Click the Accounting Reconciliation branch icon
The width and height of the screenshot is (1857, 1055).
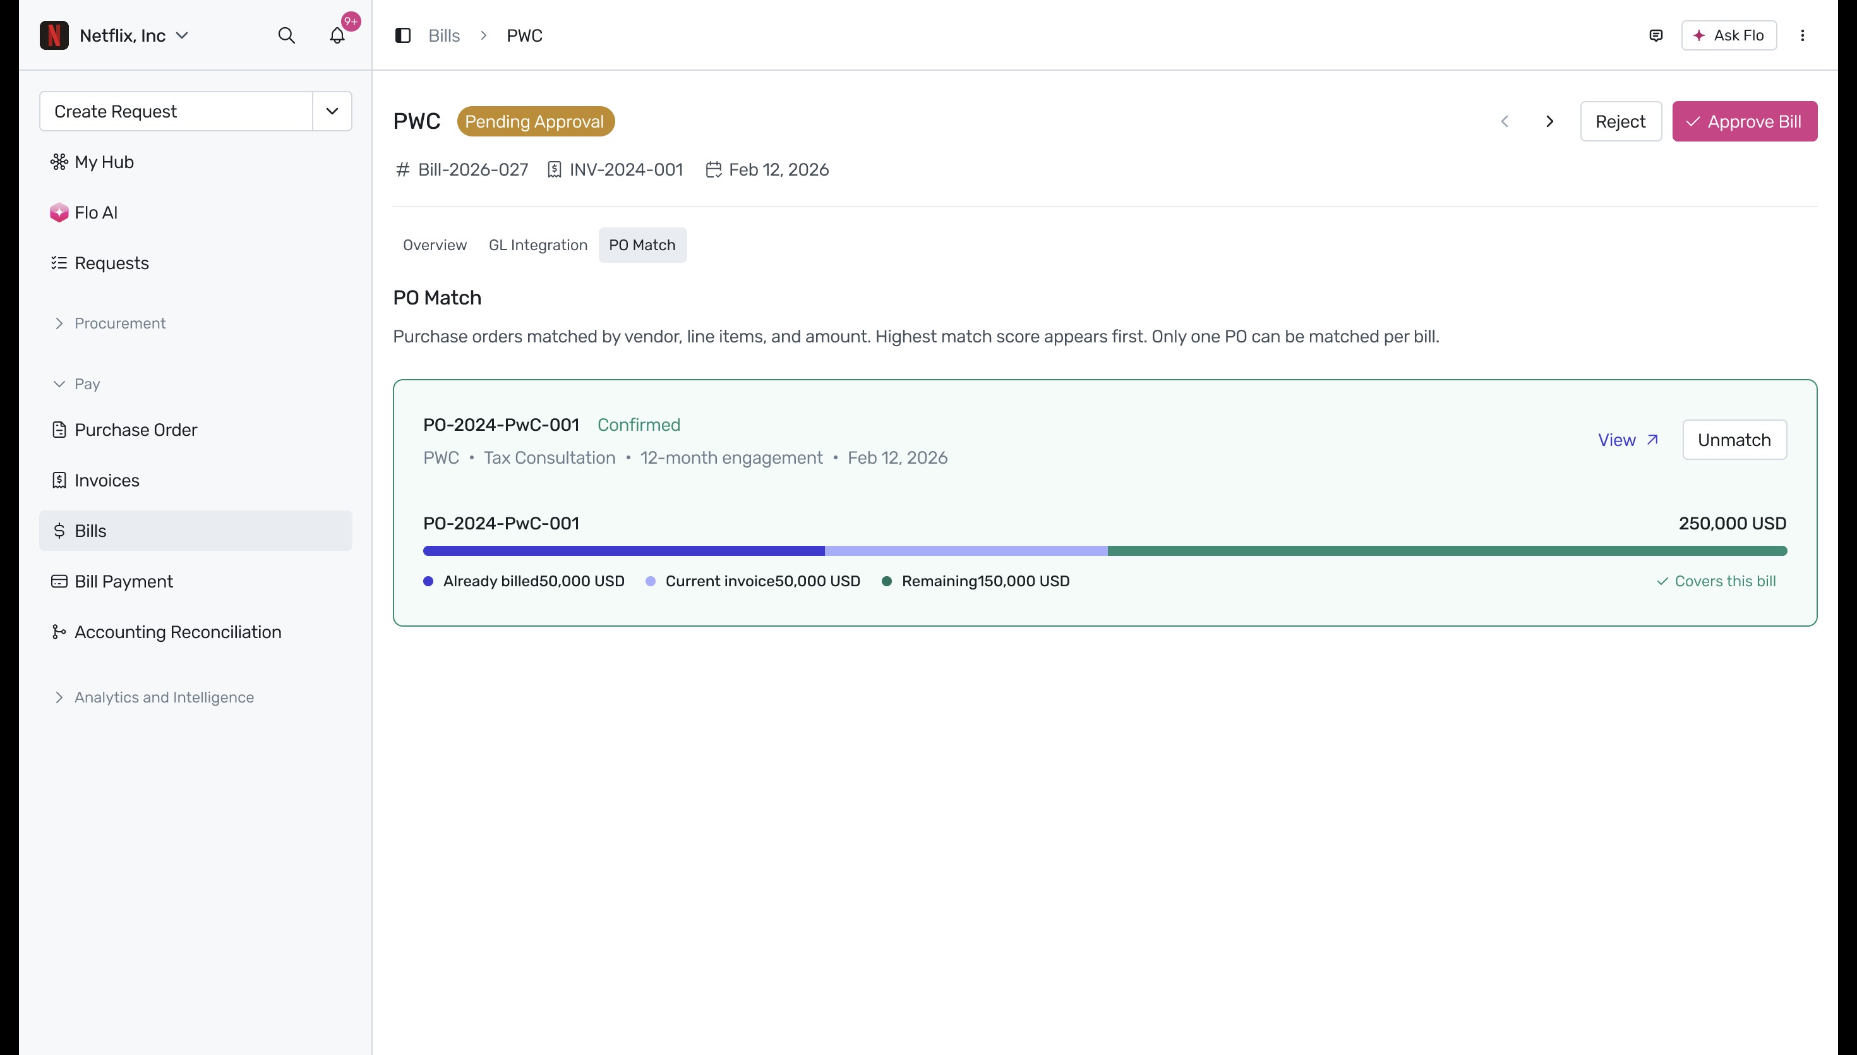pyautogui.click(x=59, y=632)
